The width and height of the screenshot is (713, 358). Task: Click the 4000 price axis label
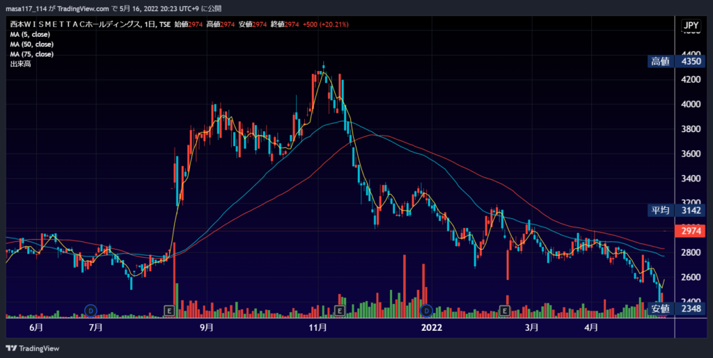pos(691,104)
